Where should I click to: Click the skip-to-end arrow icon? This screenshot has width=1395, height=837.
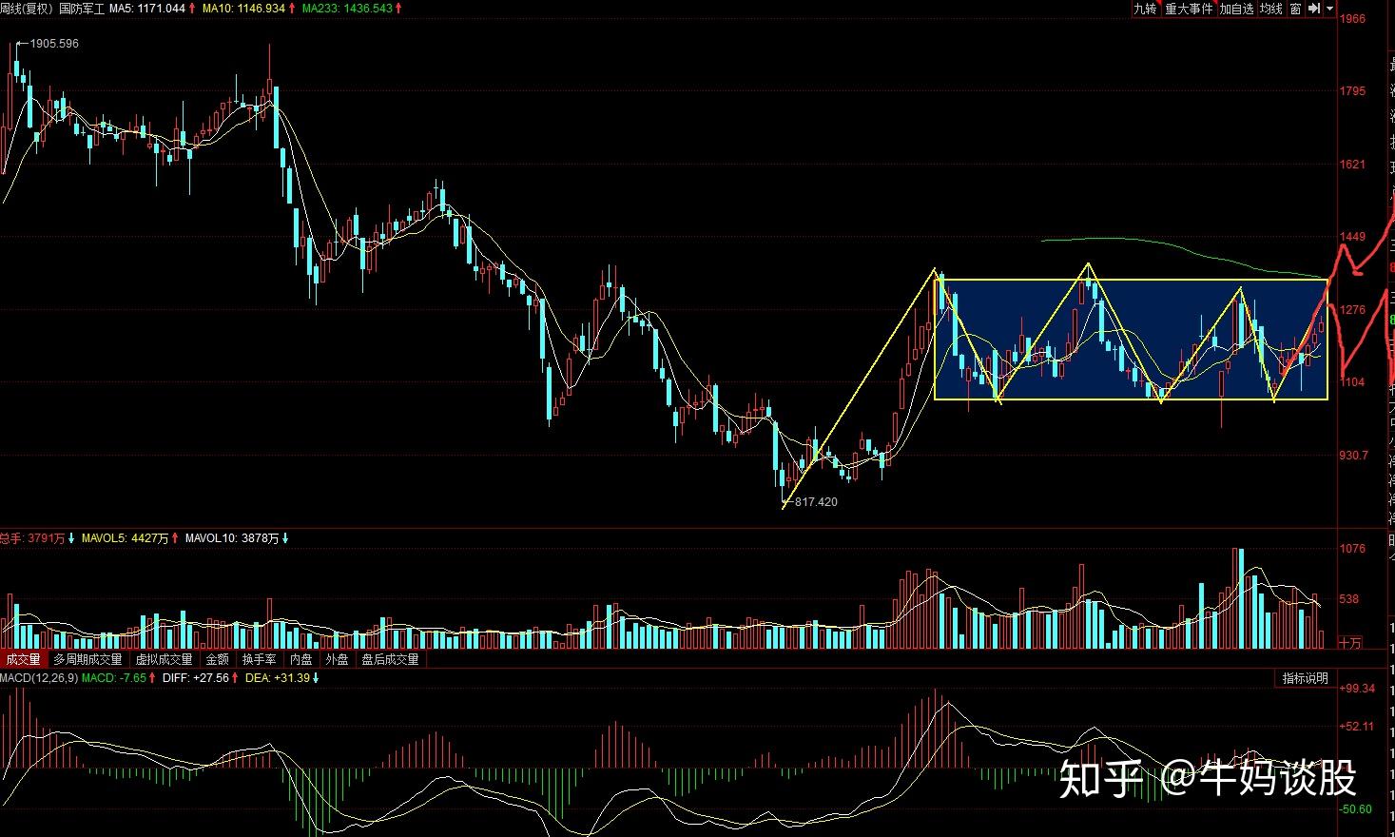click(x=1313, y=9)
